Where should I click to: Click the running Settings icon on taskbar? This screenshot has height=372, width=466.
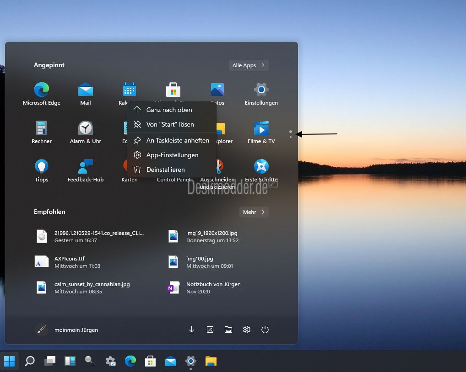tap(191, 361)
